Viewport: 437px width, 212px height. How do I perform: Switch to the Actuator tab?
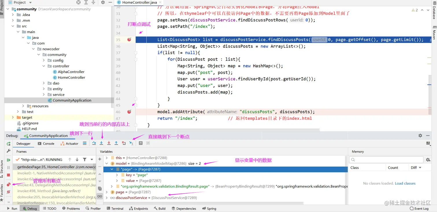(x=69, y=143)
